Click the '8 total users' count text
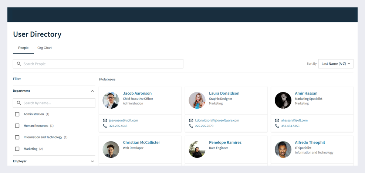The height and width of the screenshot is (173, 365). 107,79
